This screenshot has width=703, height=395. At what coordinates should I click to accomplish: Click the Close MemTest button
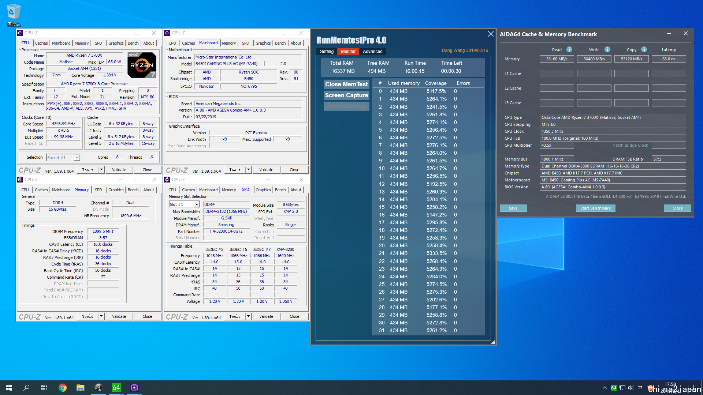coord(346,84)
